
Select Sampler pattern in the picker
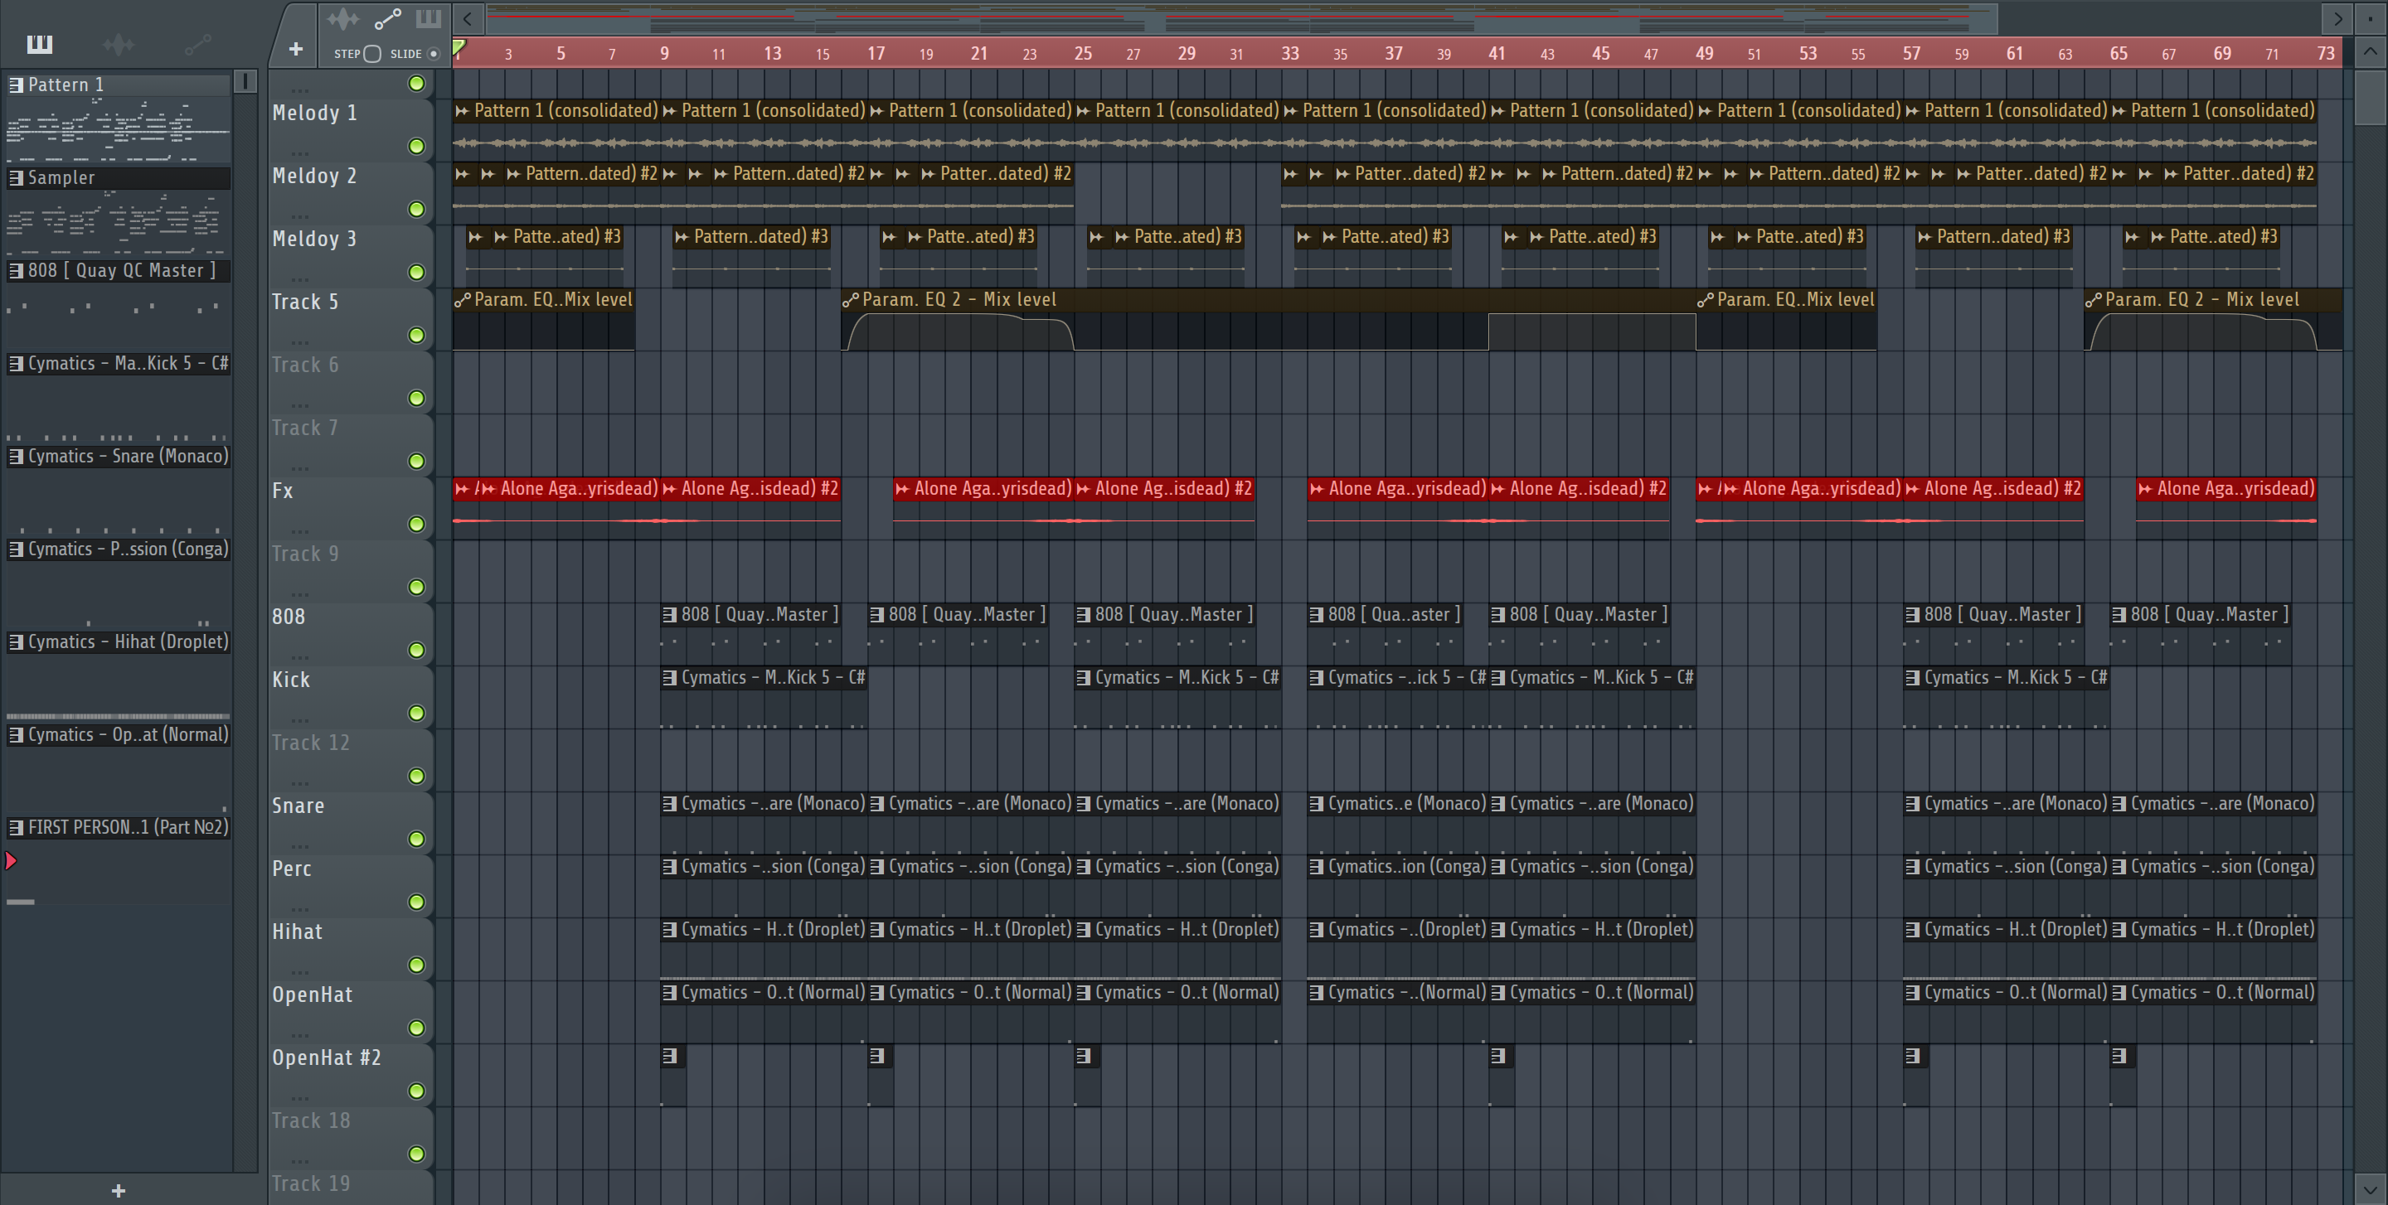click(119, 177)
